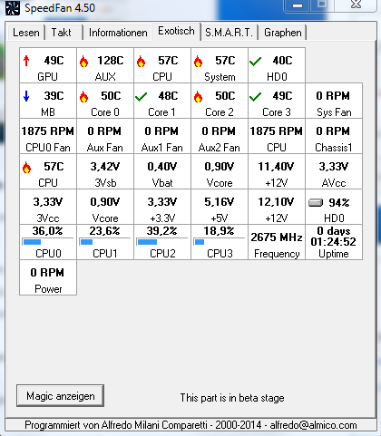Viewport: 381px width, 436px height.
Task: Click the Sys Fan 0 RPM cell
Action: coord(334,101)
